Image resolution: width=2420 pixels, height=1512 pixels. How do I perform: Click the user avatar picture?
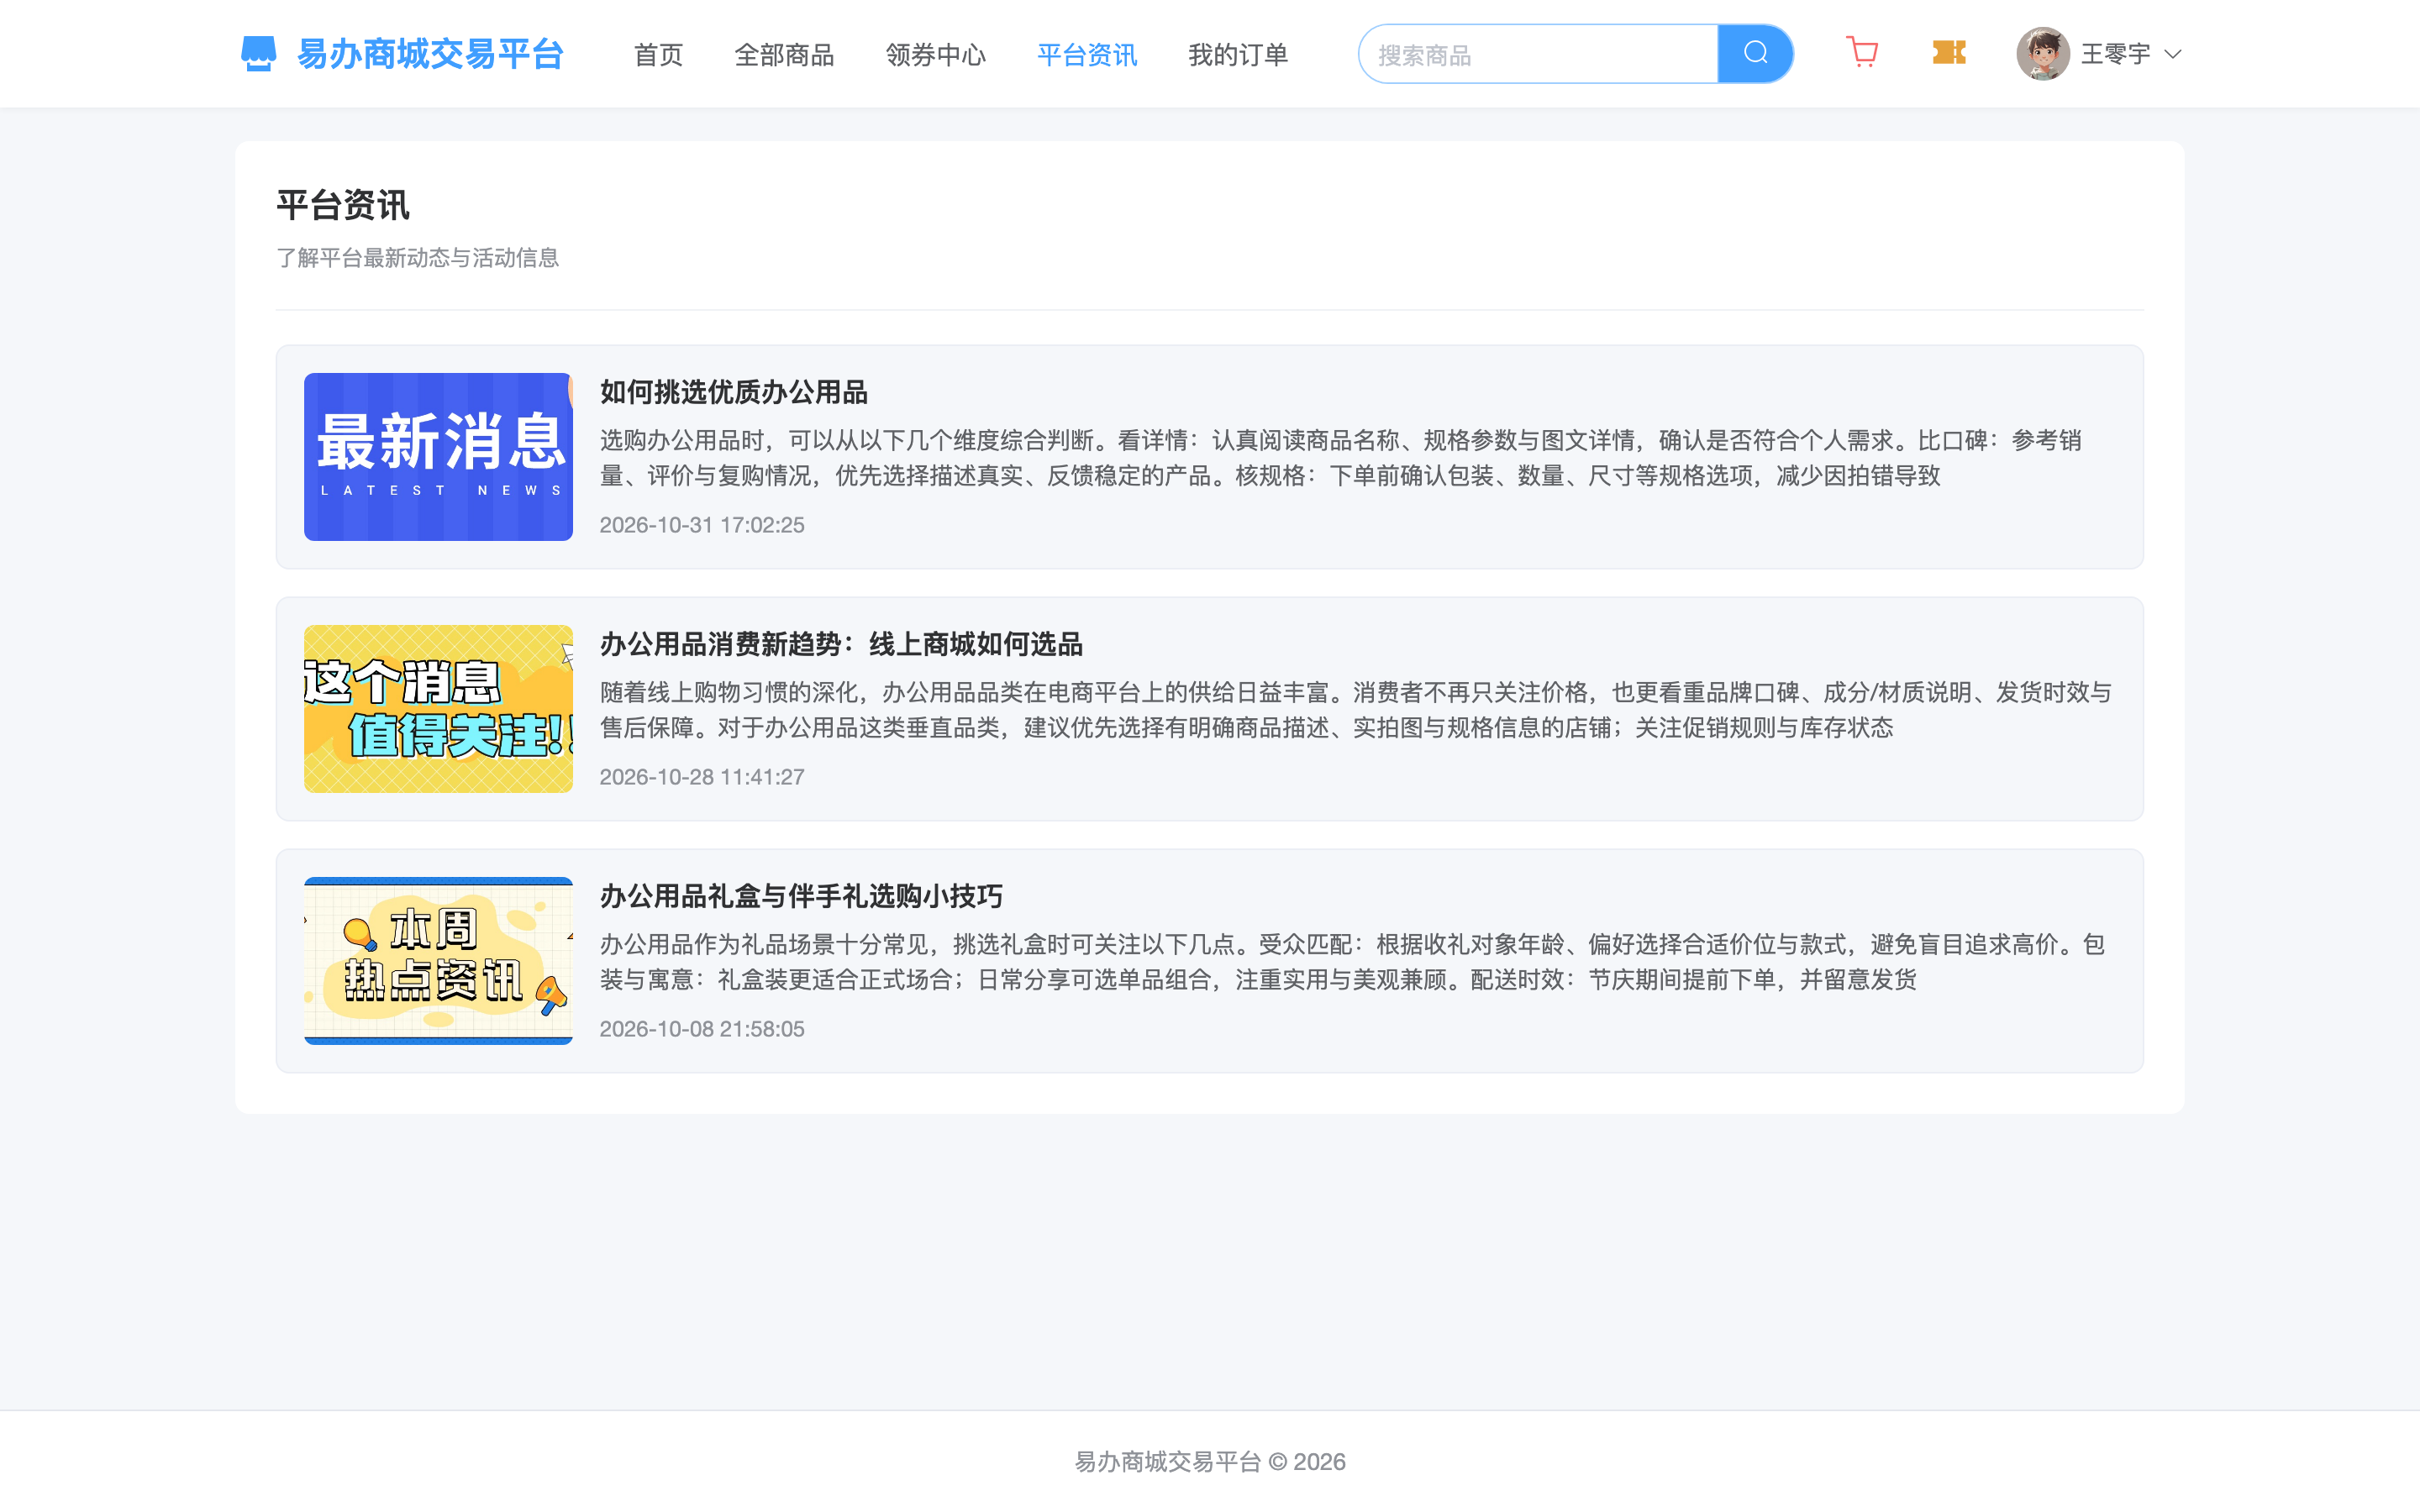(2042, 54)
